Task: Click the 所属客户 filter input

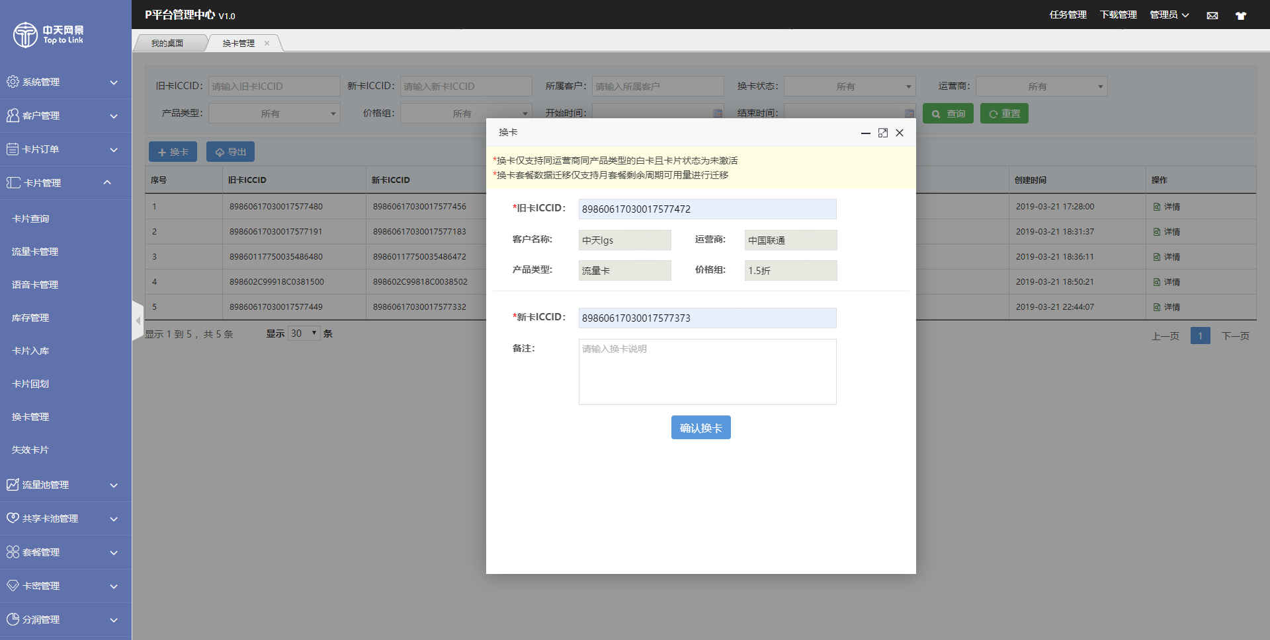Action: [658, 87]
